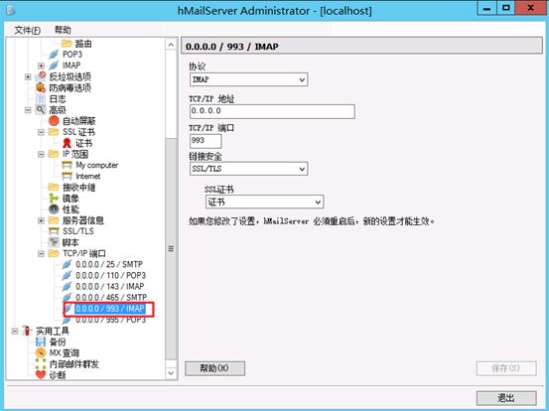Image resolution: width=549 pixels, height=411 pixels.
Task: Collapse the IP 范围 tree node
Action: pyautogui.click(x=41, y=154)
